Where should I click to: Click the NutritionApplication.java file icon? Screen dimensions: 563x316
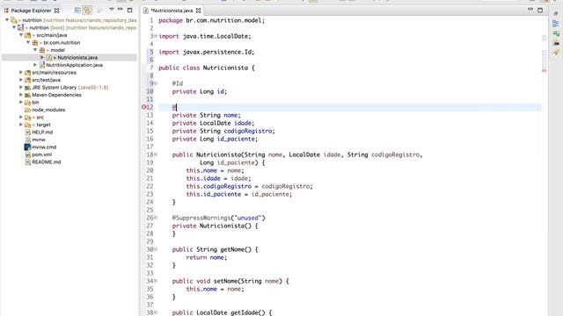pos(42,65)
